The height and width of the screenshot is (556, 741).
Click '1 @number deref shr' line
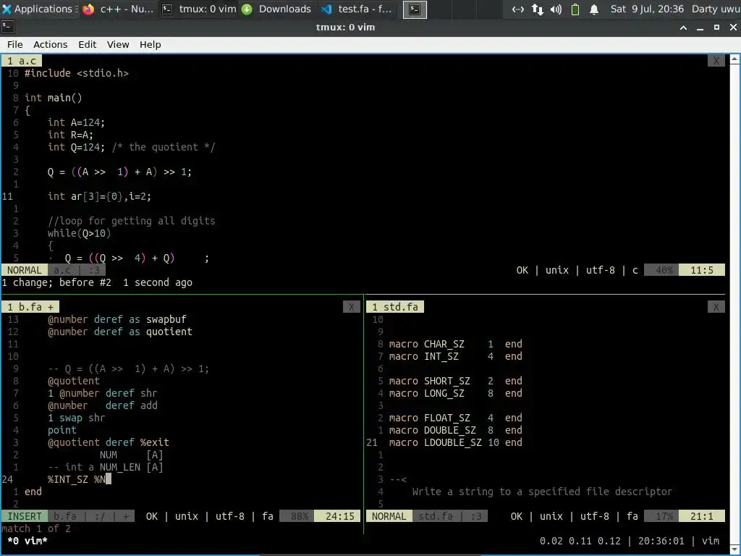pyautogui.click(x=102, y=393)
